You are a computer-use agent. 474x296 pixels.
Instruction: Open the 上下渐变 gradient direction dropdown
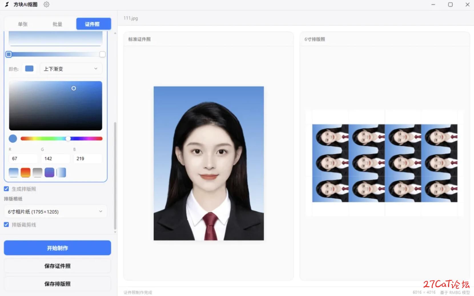(71, 69)
